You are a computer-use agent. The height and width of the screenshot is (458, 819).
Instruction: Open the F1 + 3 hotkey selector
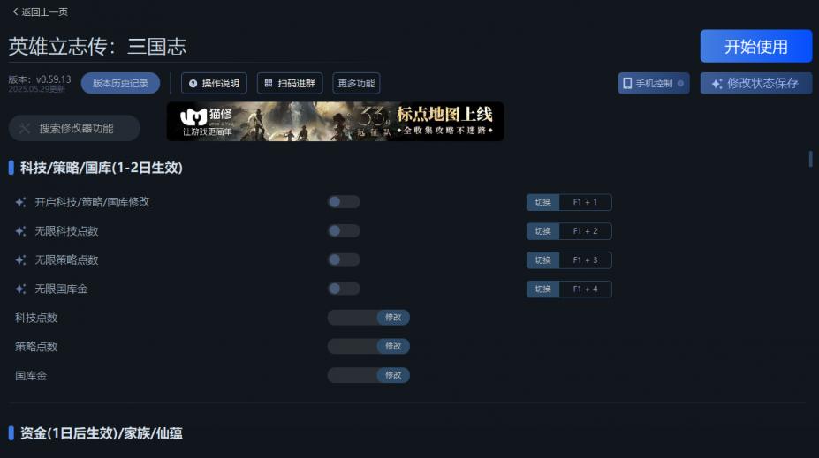coord(585,260)
